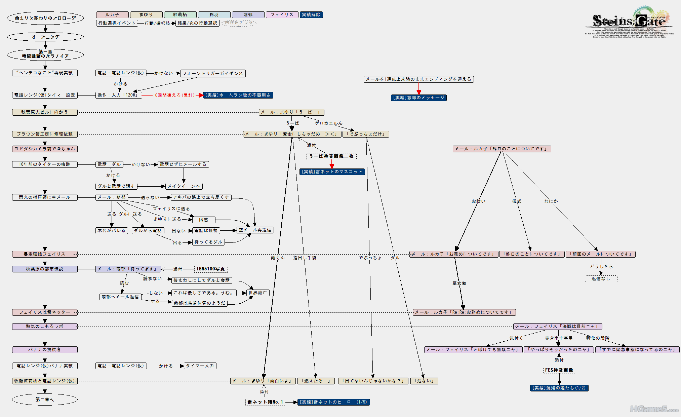Click achievement 雷ネットのマスコット box
Viewport: 681px width, 417px height.
click(332, 172)
